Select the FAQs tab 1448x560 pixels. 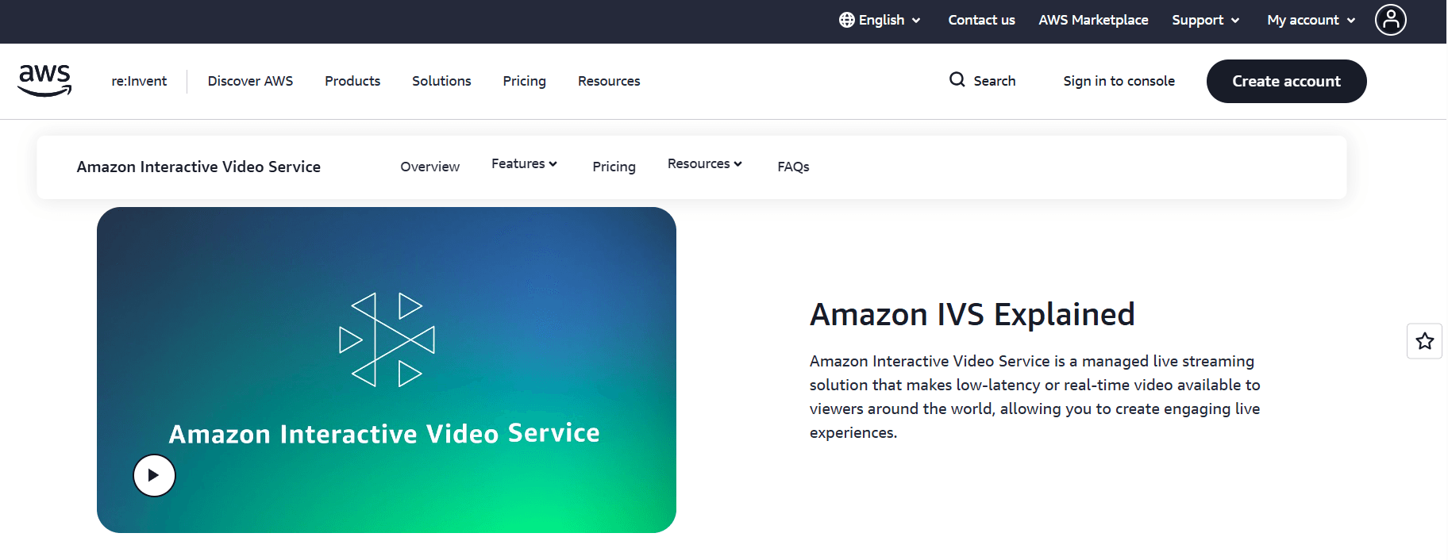tap(793, 167)
